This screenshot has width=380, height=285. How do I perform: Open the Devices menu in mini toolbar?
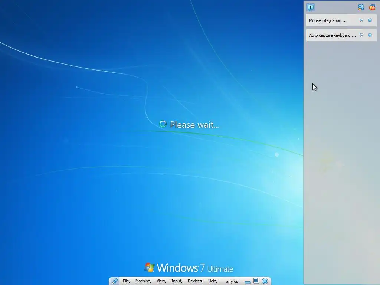click(195, 281)
